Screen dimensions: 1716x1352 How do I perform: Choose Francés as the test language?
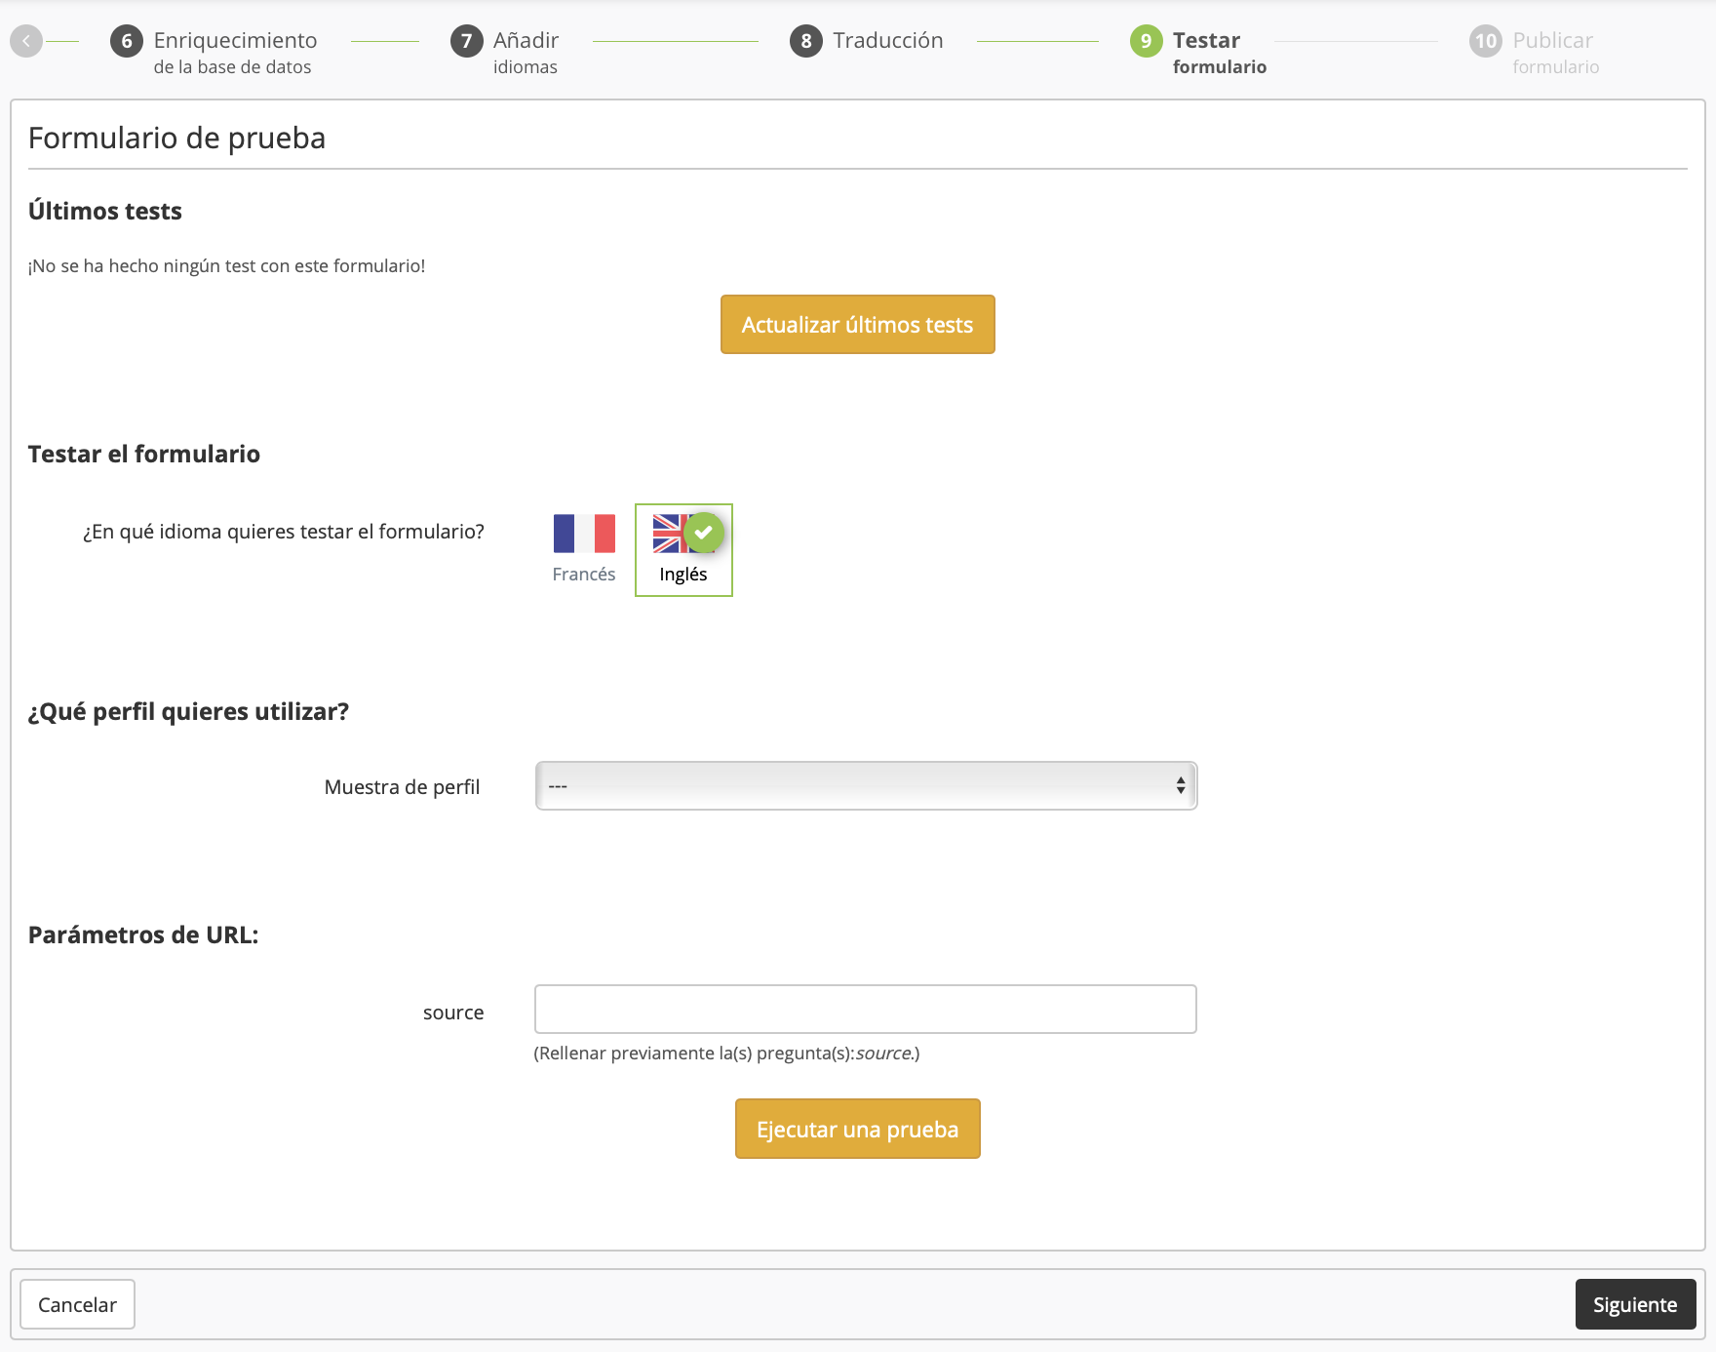click(x=583, y=575)
